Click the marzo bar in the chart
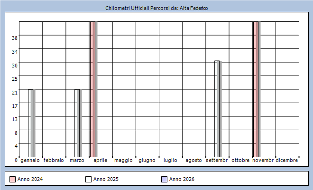Image resolution: width=313 pixels, height=190 pixels. (x=77, y=123)
